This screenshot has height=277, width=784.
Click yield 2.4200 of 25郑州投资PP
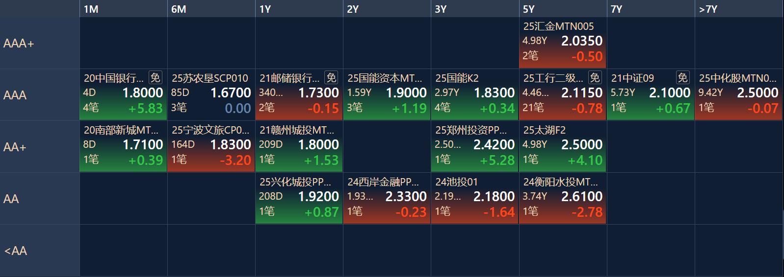(x=494, y=145)
